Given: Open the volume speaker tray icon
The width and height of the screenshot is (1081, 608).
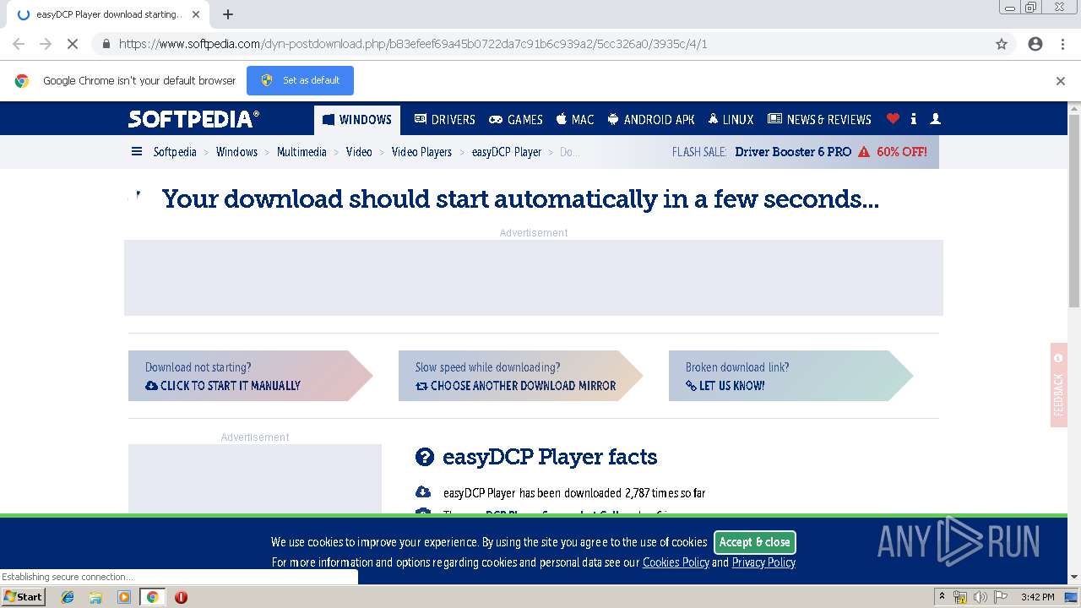Looking at the screenshot, I should pos(980,597).
